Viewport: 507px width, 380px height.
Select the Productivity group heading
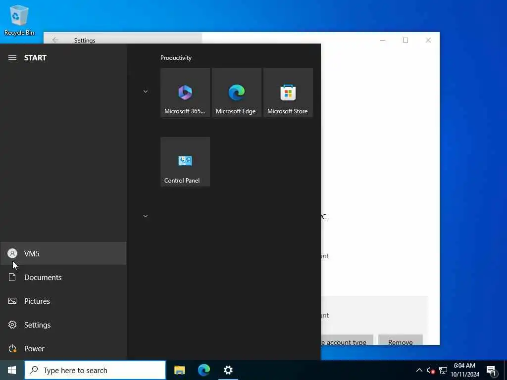176,58
